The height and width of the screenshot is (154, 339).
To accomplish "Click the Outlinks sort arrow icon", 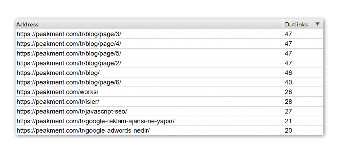I will [317, 24].
